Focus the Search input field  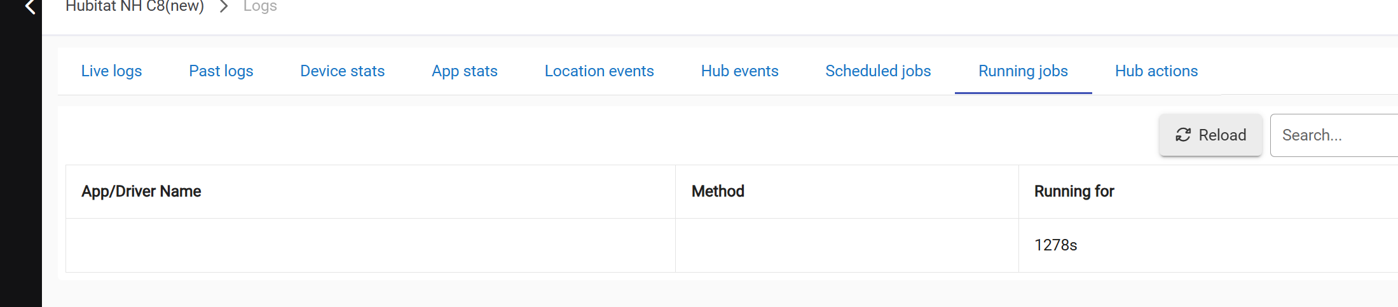pos(1334,135)
